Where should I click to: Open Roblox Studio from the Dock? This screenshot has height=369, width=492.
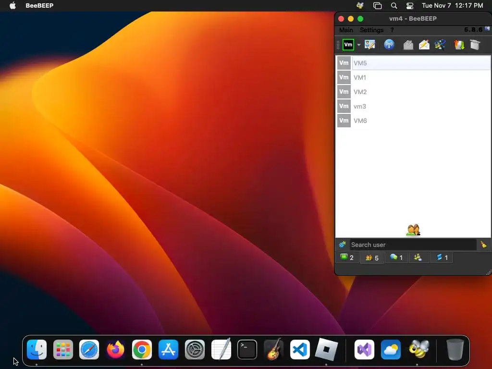pyautogui.click(x=326, y=349)
